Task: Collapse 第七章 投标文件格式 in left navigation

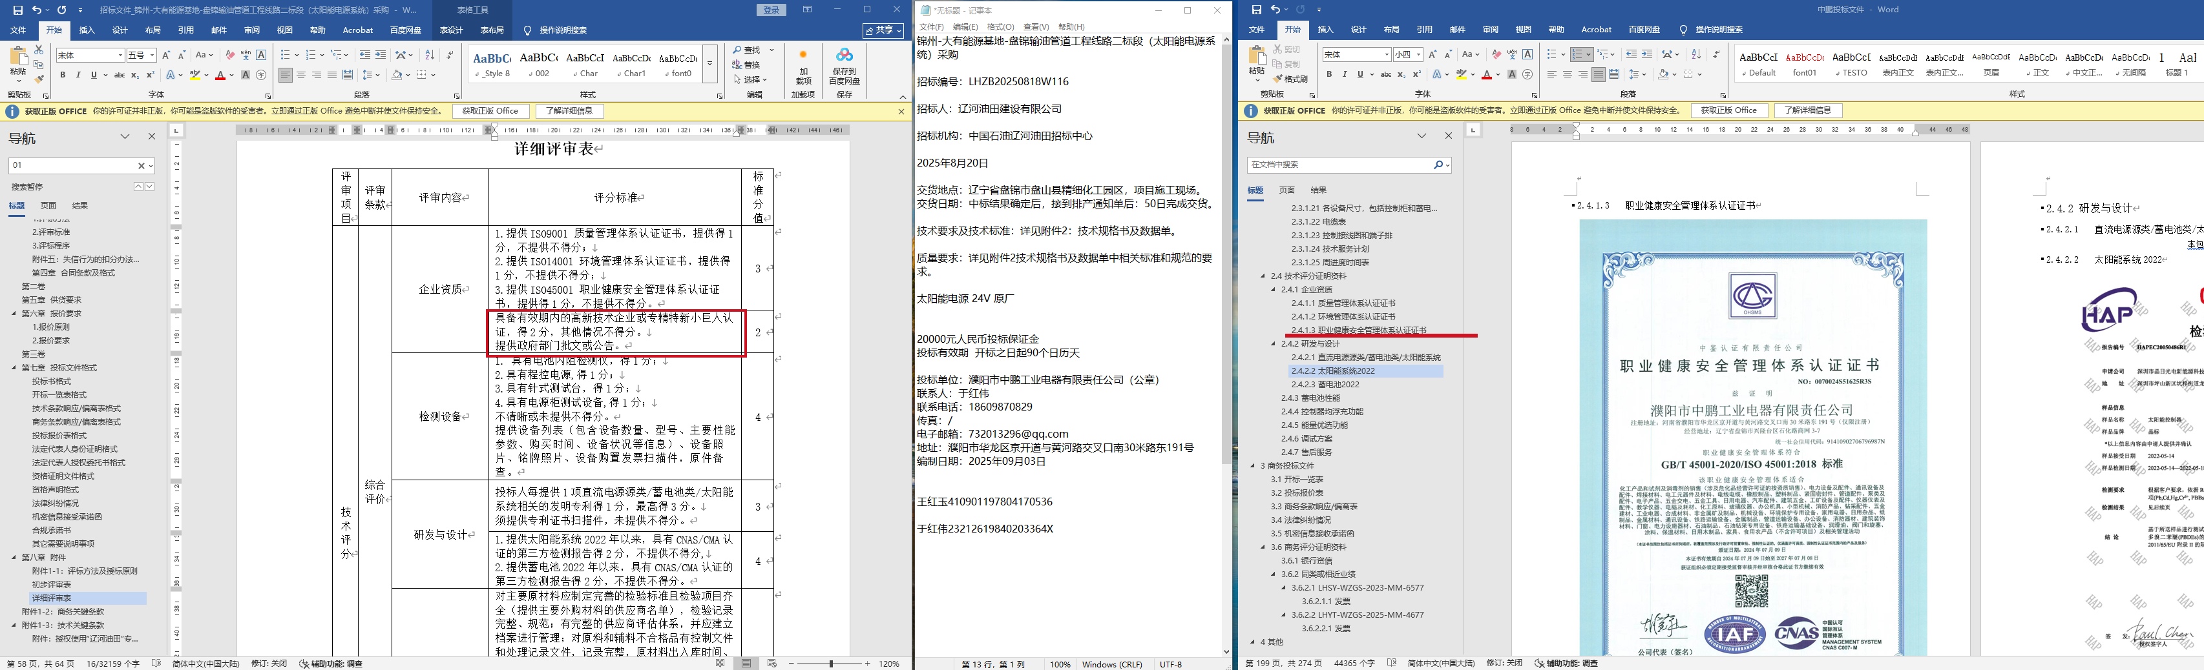Action: [x=15, y=367]
